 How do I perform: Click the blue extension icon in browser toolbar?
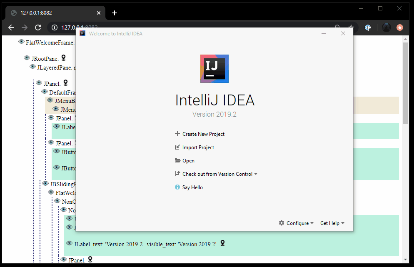coord(368,27)
